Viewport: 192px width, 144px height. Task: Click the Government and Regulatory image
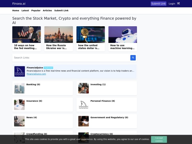[84, 121]
